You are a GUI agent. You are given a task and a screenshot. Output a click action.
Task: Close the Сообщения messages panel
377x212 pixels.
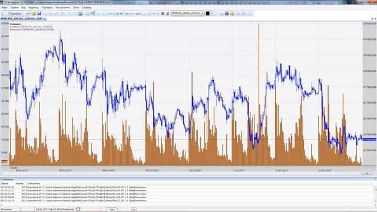(375, 179)
